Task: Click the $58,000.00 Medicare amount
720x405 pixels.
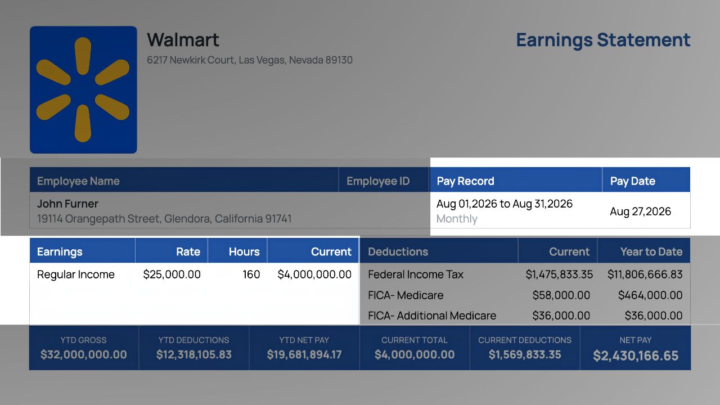Action: (561, 295)
